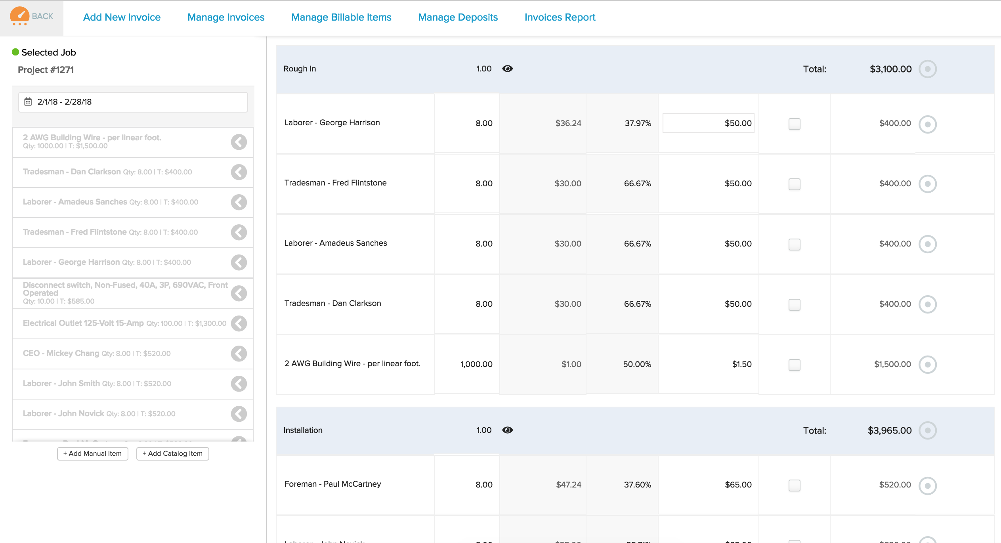This screenshot has width=1001, height=543.
Task: Click cost $47.24 in Paul McCartney row
Action: pyautogui.click(x=568, y=485)
